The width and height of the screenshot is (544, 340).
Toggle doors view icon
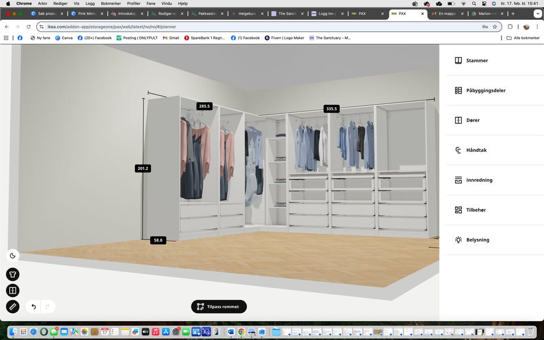click(x=13, y=290)
